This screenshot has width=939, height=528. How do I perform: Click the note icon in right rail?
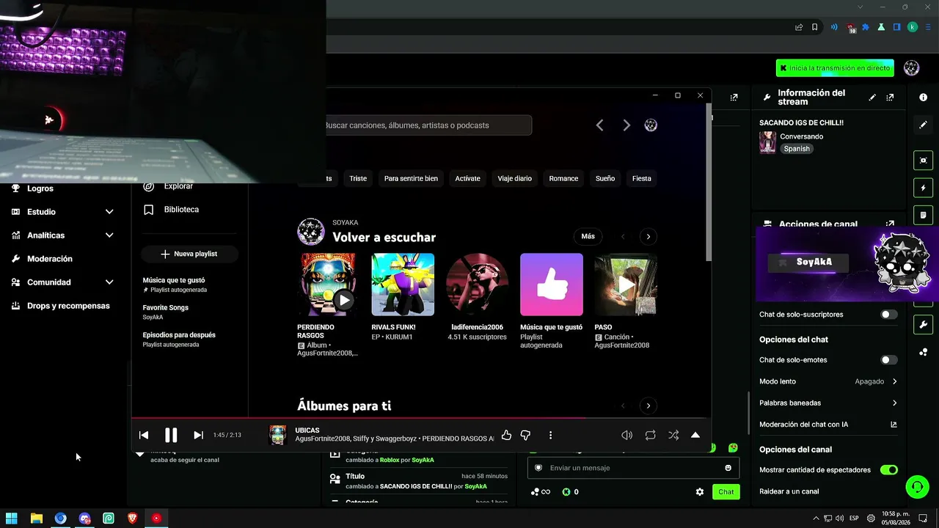924,215
